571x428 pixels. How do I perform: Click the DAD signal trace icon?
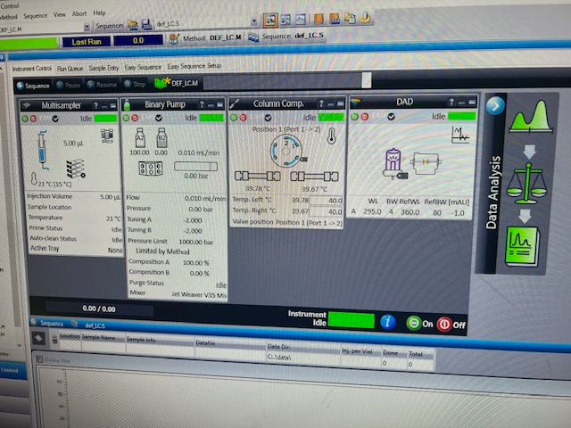[x=460, y=135]
